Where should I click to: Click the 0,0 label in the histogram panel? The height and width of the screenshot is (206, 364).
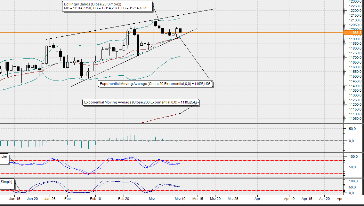pyautogui.click(x=351, y=141)
